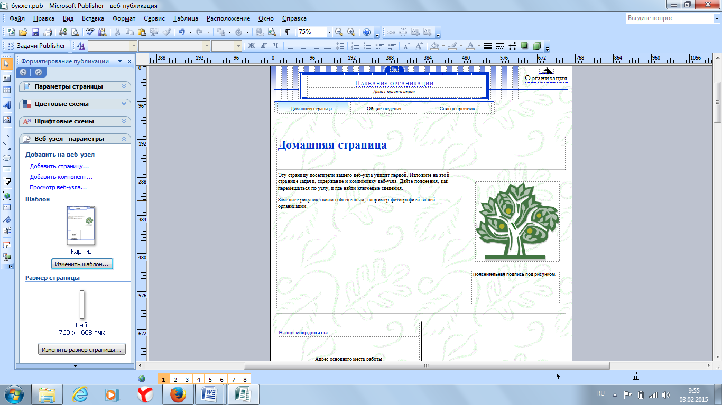Toggle bold formatting (Ж)
Screen dimensions: 722x405
(252, 46)
